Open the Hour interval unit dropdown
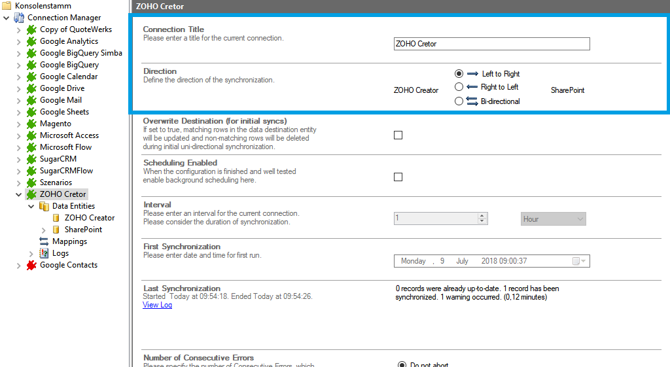 tap(553, 219)
